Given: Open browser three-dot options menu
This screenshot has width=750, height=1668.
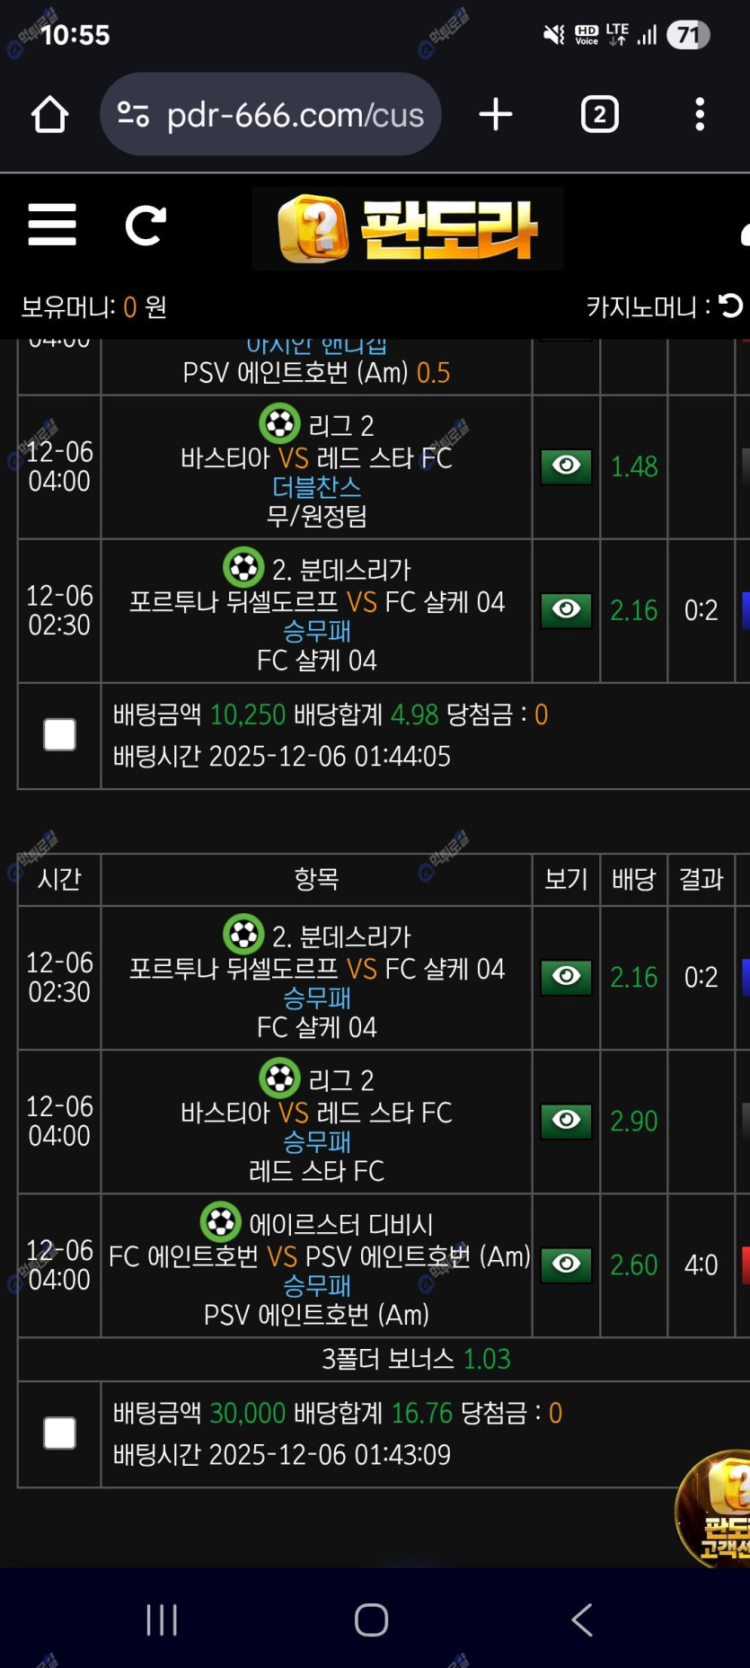Looking at the screenshot, I should tap(700, 115).
